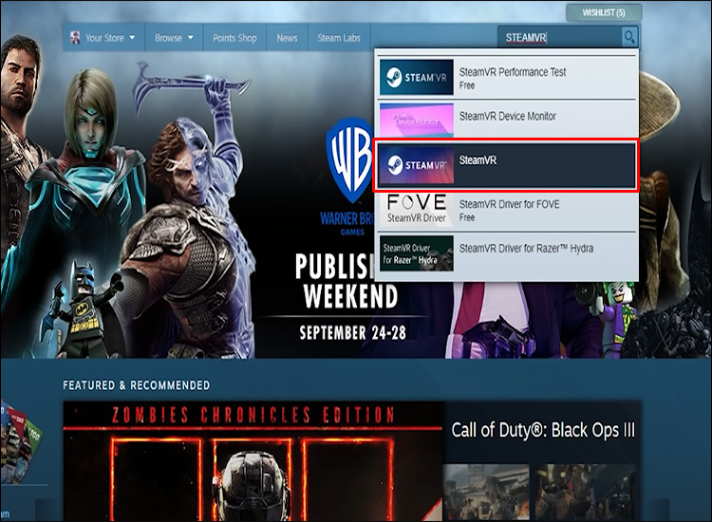Open the Browse menu
The height and width of the screenshot is (522, 712).
click(174, 38)
